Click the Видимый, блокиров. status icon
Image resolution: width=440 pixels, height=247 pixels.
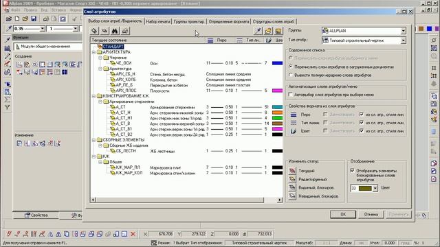tap(292, 187)
